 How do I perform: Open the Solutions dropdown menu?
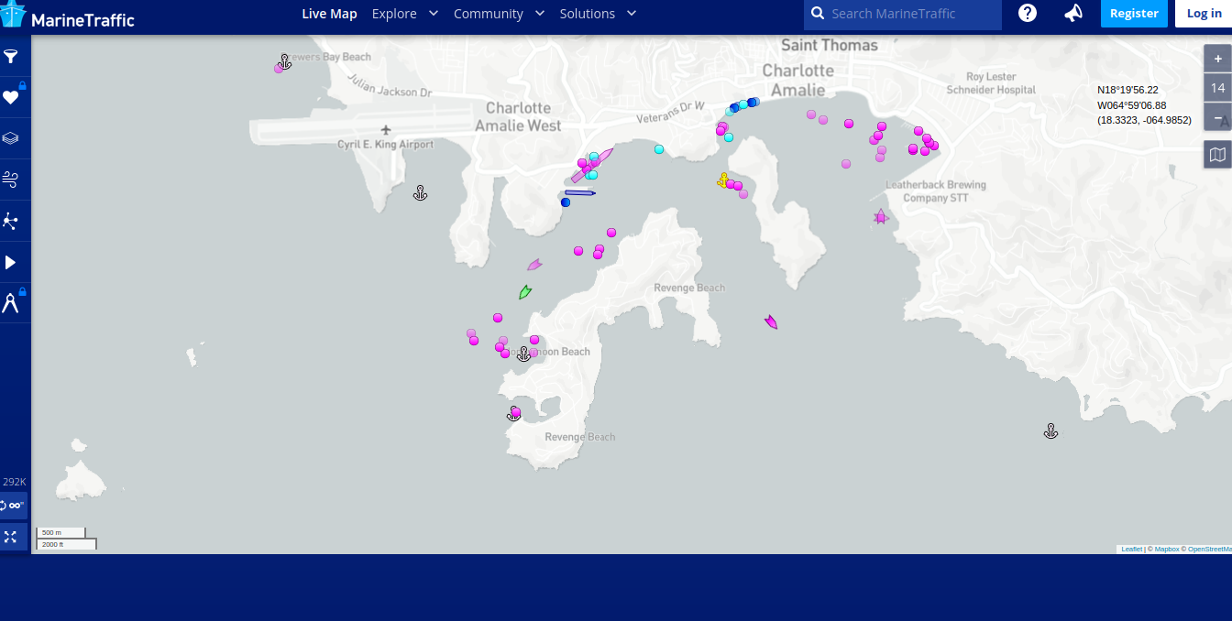click(599, 14)
